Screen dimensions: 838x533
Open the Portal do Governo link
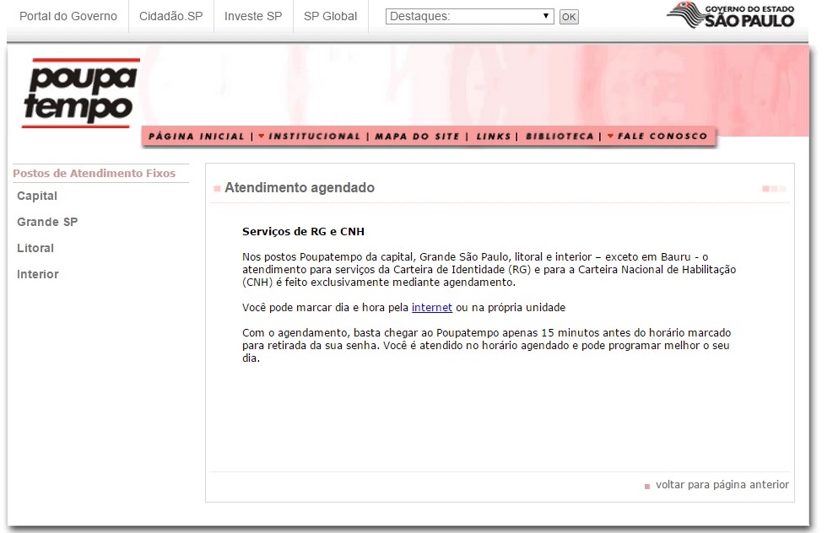tap(68, 16)
